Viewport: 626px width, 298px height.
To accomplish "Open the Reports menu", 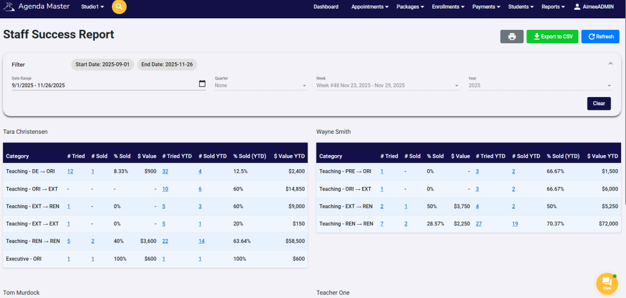I will coord(553,7).
